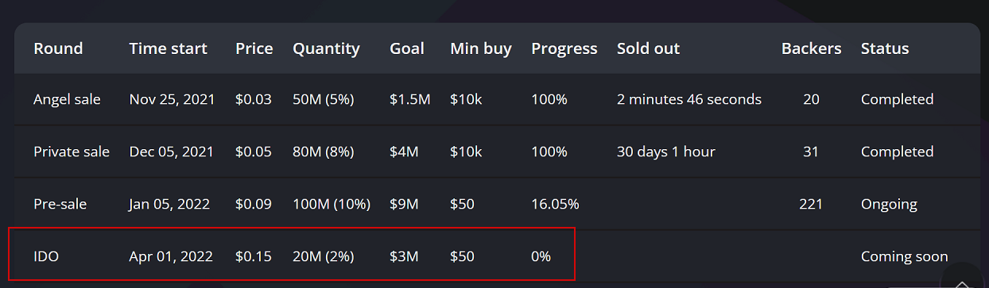Click the Coming soon status for IDO
The image size is (989, 288).
(x=905, y=256)
